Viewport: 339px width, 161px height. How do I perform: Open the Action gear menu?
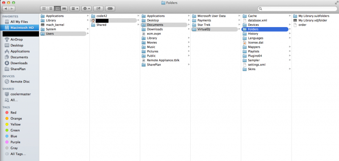click(x=86, y=8)
